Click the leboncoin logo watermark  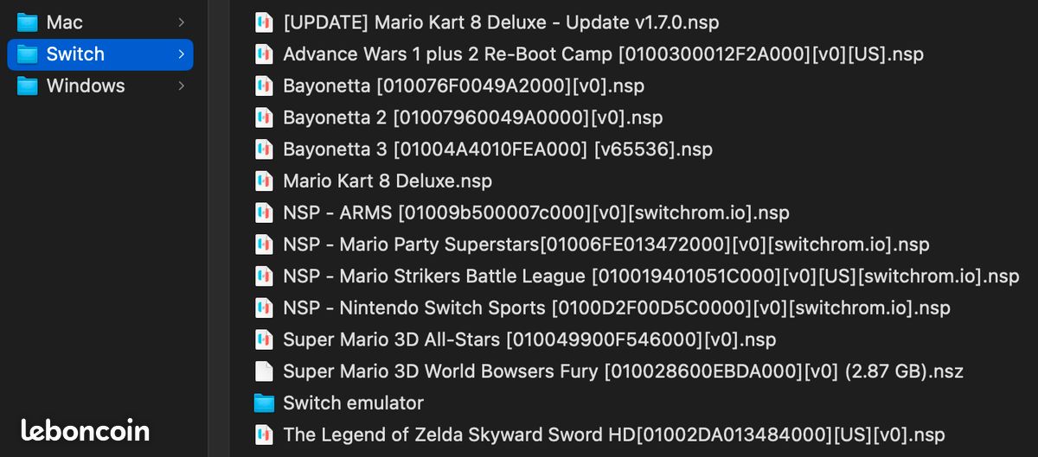[85, 430]
